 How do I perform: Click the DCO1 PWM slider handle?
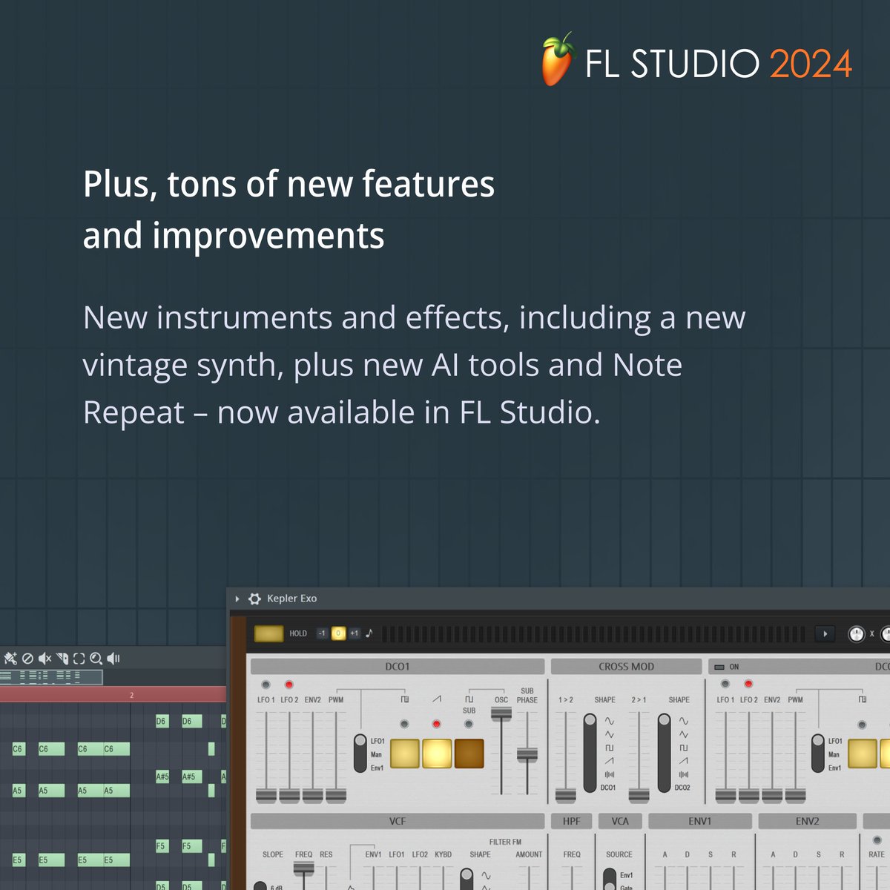click(x=336, y=796)
